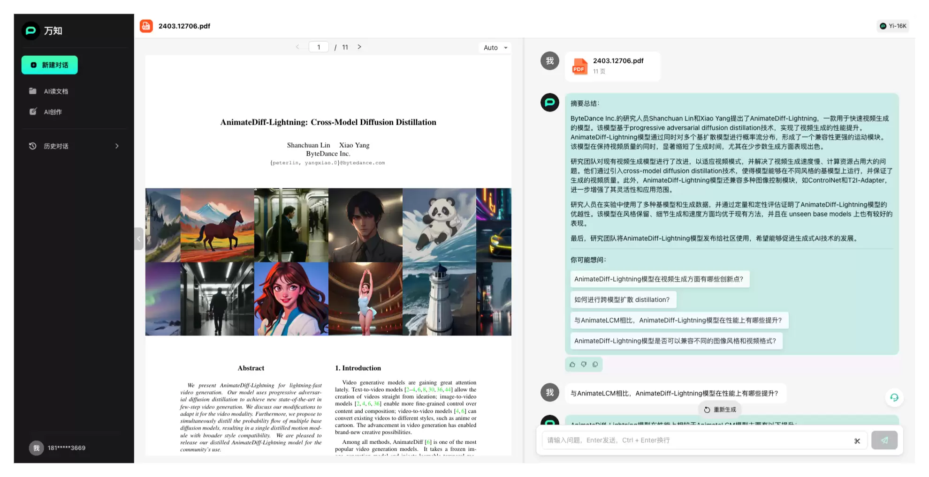Open the AI读文档 section
This screenshot has height=477, width=929.
click(x=56, y=91)
